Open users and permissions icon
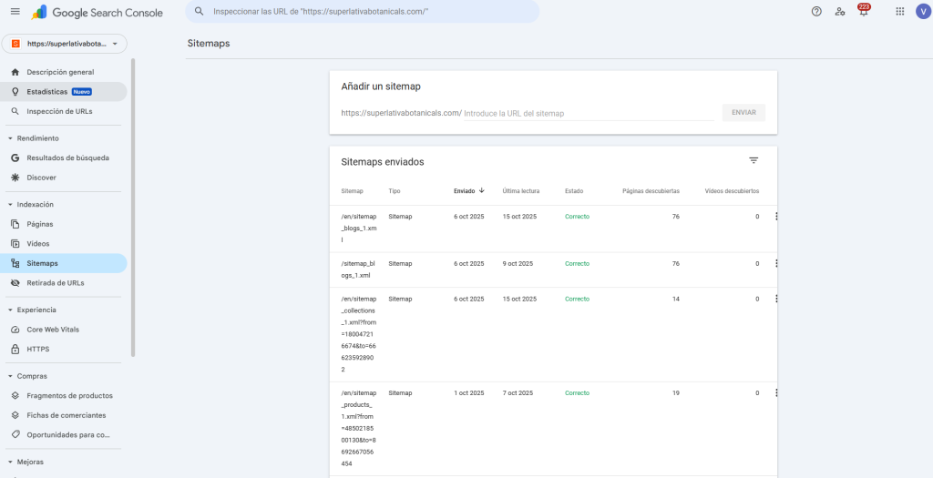The width and height of the screenshot is (933, 478). 839,12
